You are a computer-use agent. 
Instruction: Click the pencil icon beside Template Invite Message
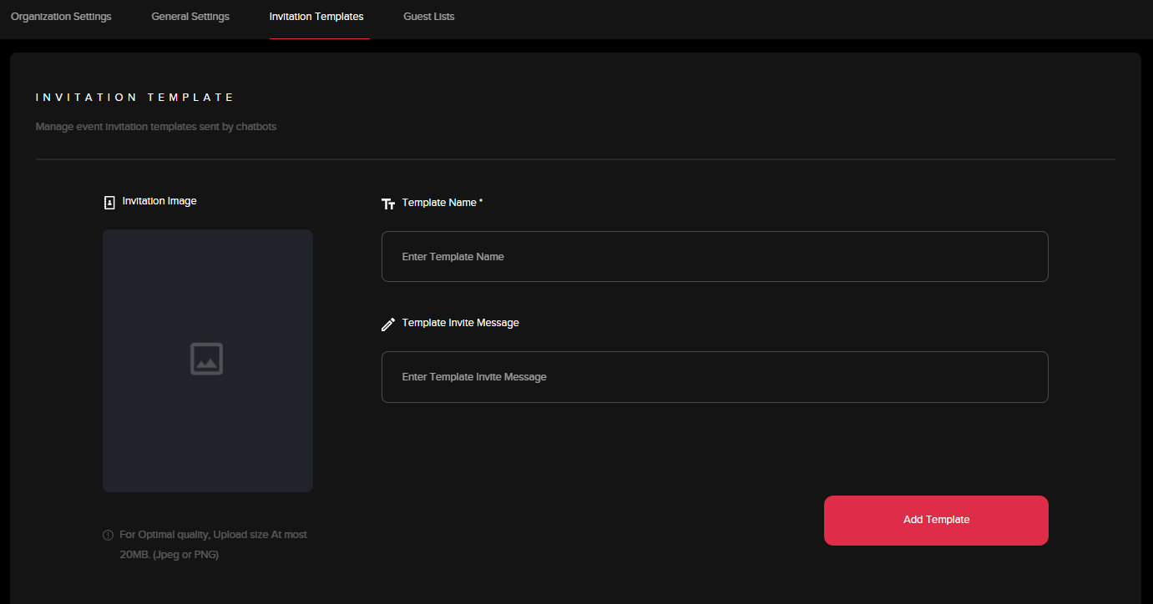(388, 325)
